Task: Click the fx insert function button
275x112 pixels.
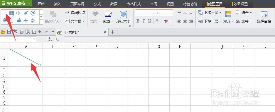Action: click(x=57, y=39)
